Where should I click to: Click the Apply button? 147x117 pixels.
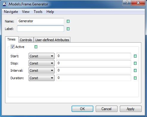pyautogui.click(x=131, y=109)
